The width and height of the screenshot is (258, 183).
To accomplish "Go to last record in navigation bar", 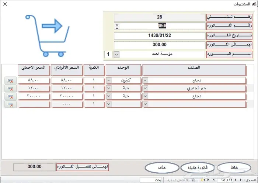I will click(x=208, y=180).
